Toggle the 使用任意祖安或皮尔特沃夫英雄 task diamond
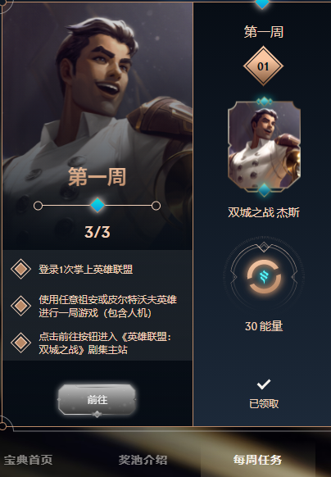 click(x=20, y=306)
